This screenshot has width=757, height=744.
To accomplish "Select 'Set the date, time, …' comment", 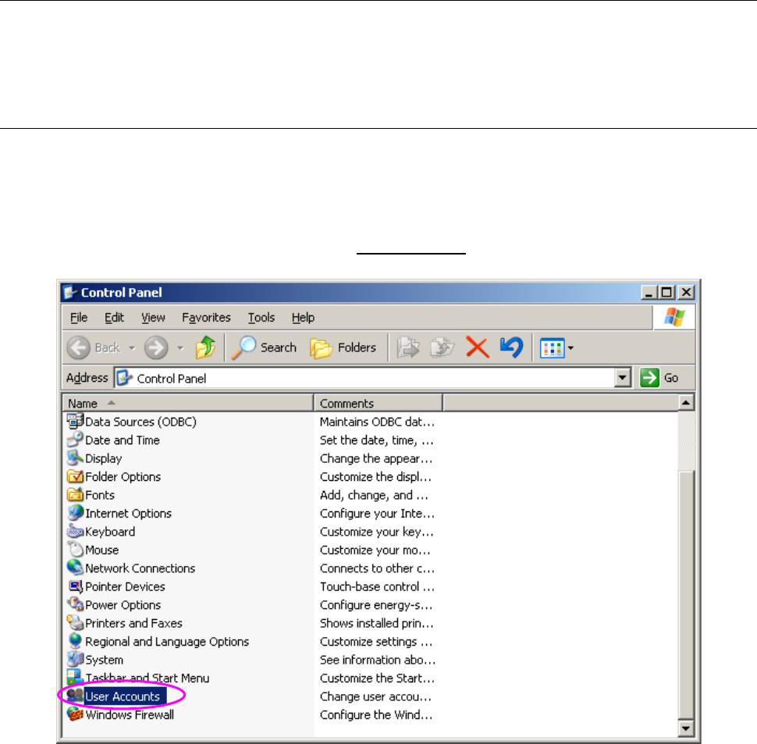I will (377, 440).
